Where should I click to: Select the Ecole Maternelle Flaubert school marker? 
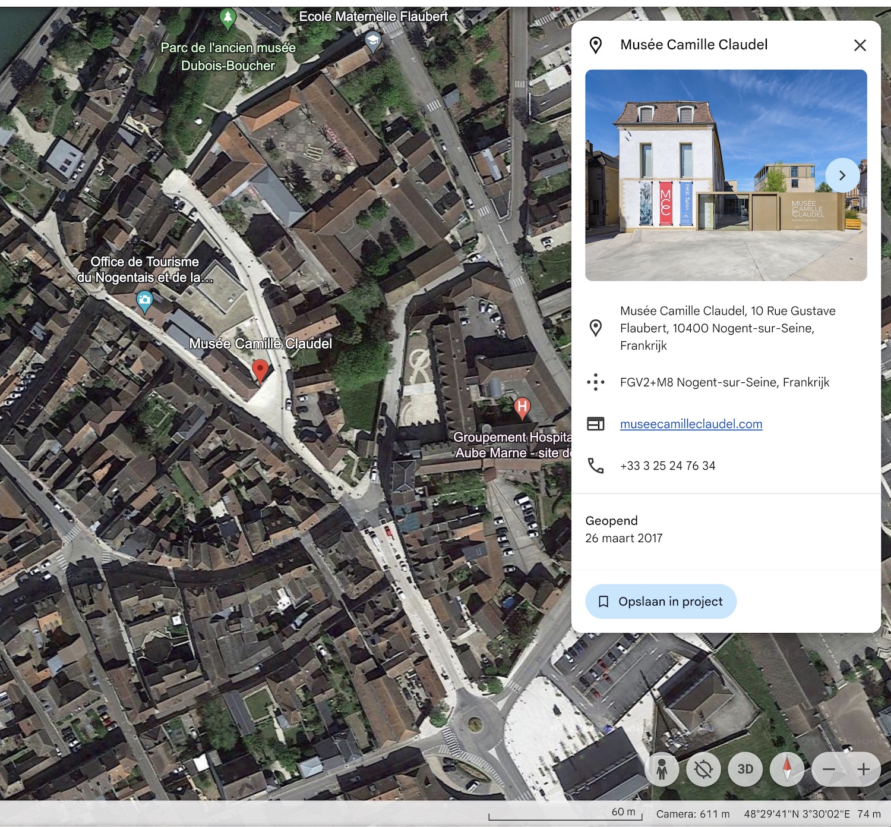pos(372,42)
